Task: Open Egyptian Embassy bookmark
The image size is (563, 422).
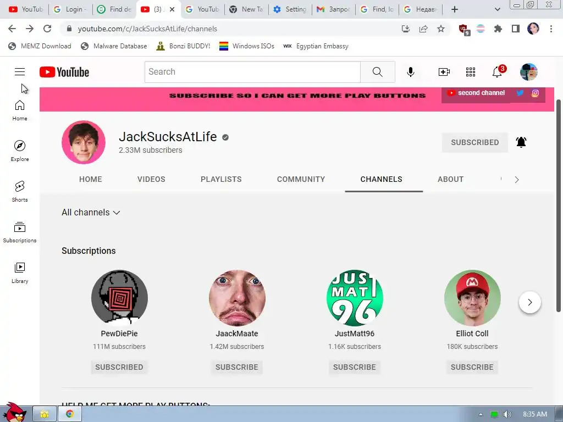Action: (x=316, y=46)
